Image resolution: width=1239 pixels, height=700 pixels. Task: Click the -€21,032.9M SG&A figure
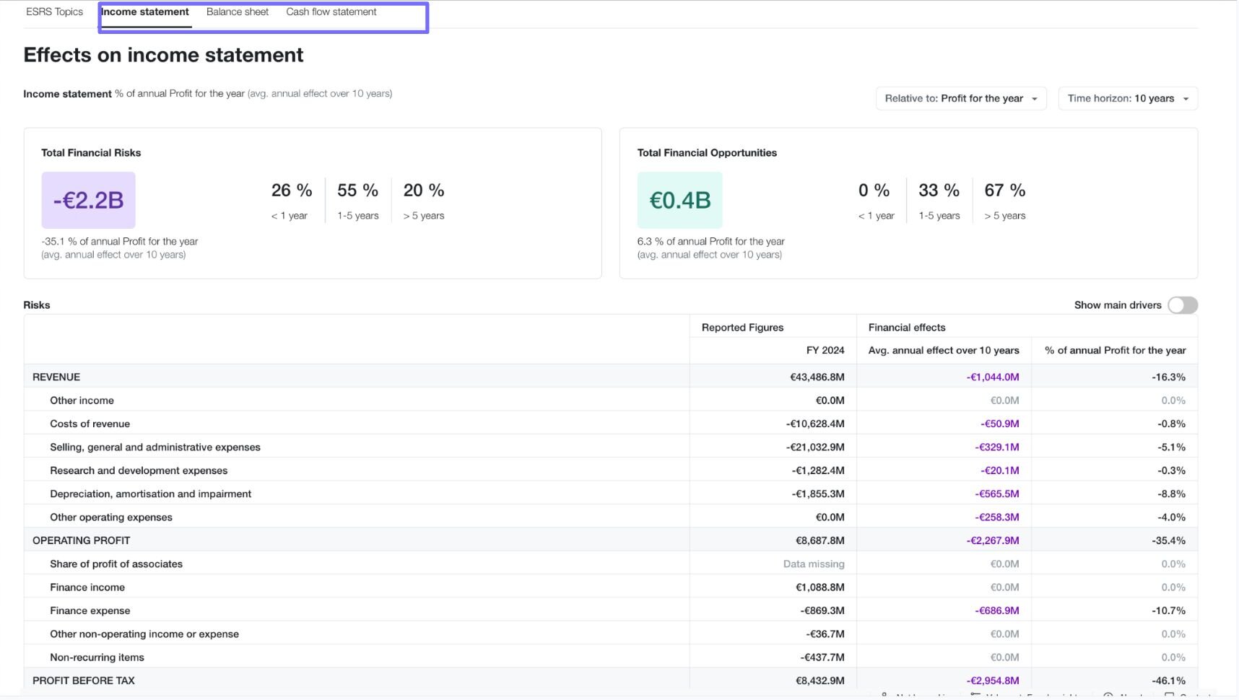(815, 447)
